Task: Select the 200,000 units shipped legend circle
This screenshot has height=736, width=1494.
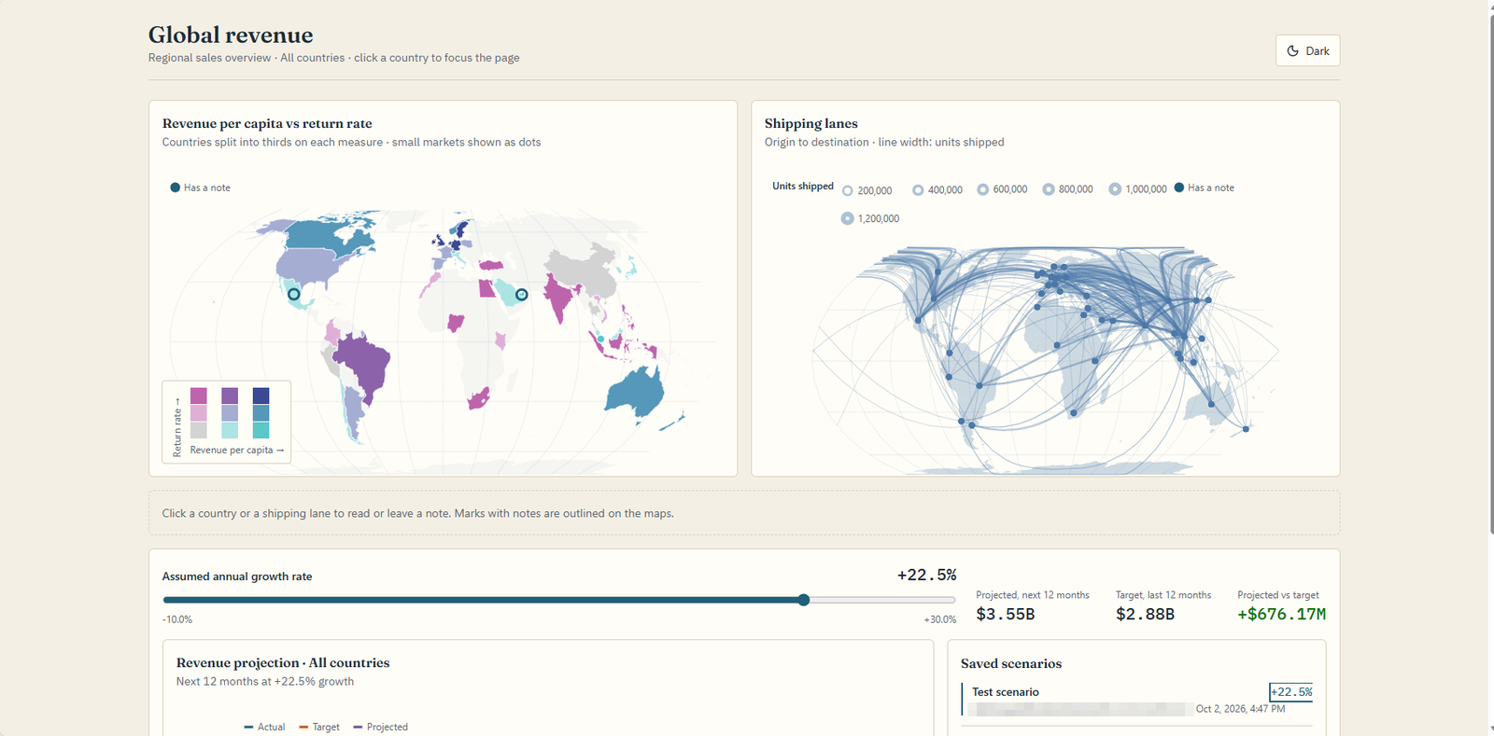Action: tap(848, 190)
